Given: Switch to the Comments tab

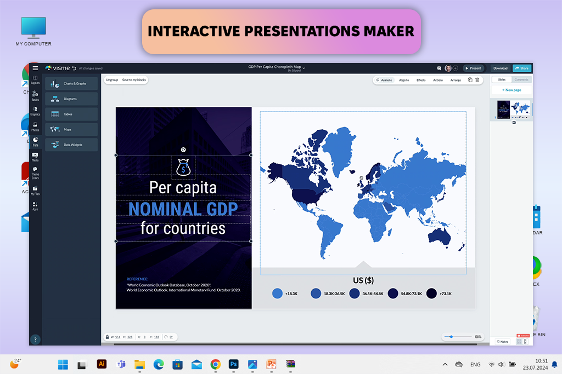Looking at the screenshot, I should [521, 80].
